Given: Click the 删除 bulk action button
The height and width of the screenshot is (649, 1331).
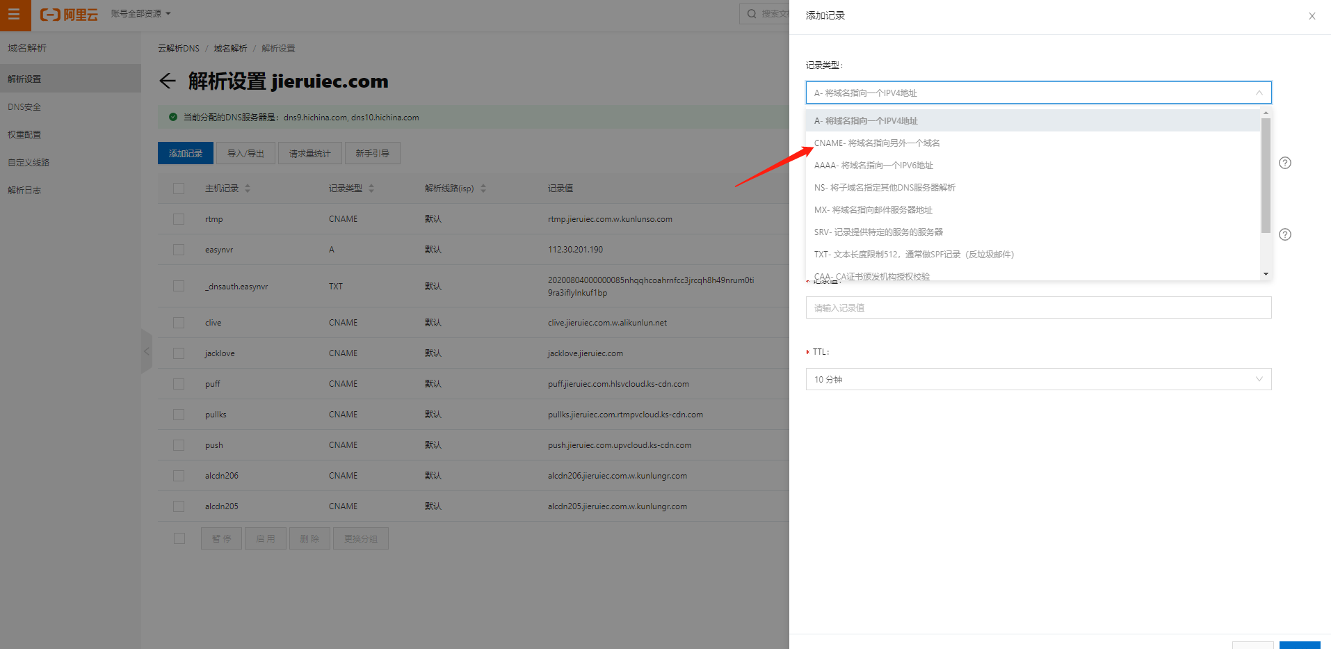Looking at the screenshot, I should pos(309,538).
